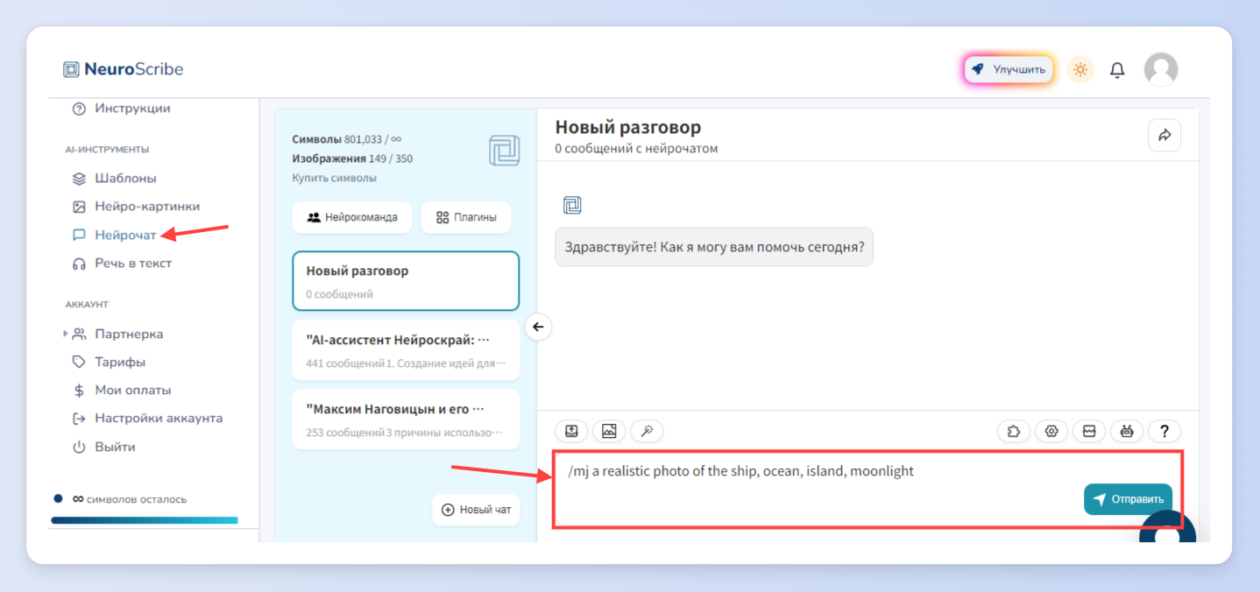1260x592 pixels.
Task: Click the Плагины button
Action: (x=465, y=217)
